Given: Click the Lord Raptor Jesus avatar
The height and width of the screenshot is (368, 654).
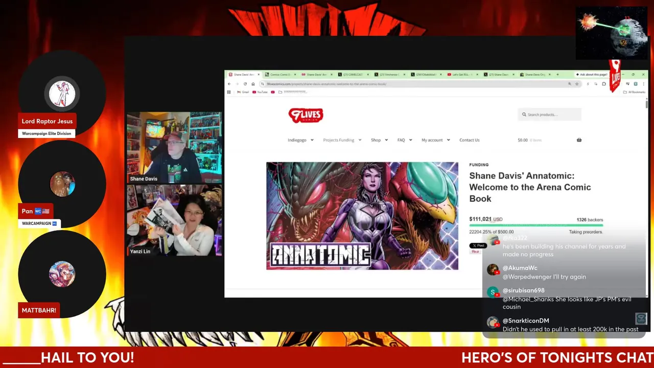Looking at the screenshot, I should pos(62,94).
